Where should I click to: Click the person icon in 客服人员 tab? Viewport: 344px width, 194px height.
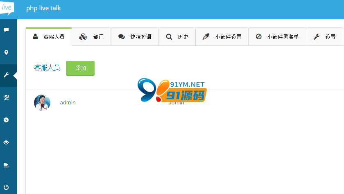35,36
